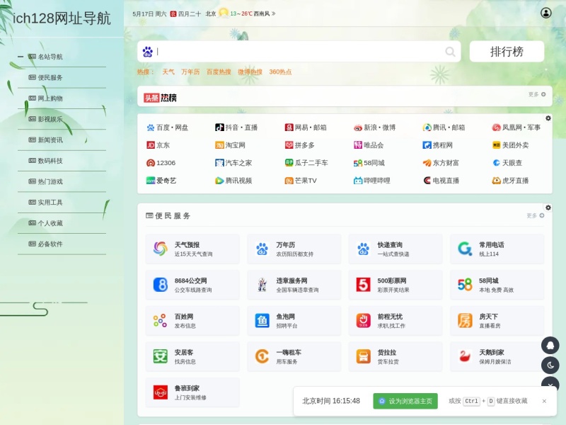Open 前程无忧 job card

[x=395, y=321]
